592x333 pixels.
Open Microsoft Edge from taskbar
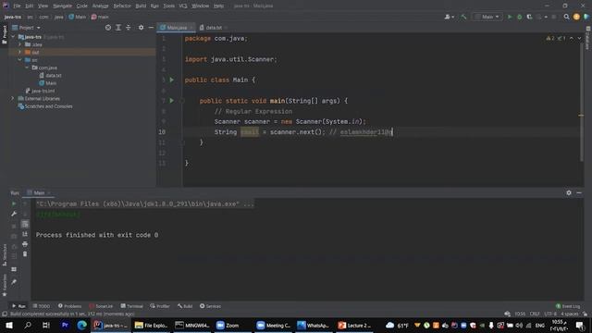pos(82,325)
